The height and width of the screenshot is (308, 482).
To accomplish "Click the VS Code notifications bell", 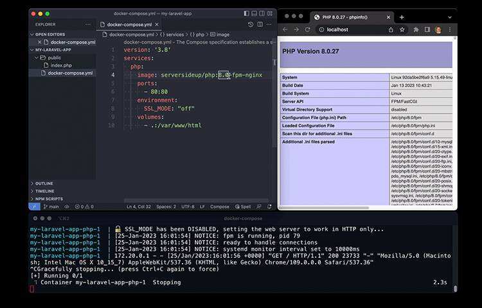I will [270, 207].
